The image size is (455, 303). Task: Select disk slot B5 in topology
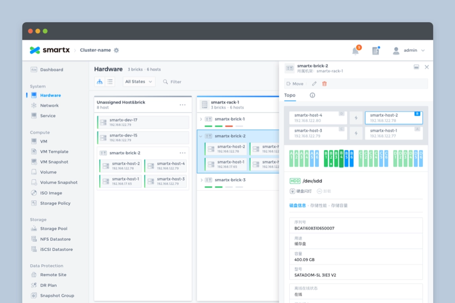pyautogui.click(x=346, y=158)
